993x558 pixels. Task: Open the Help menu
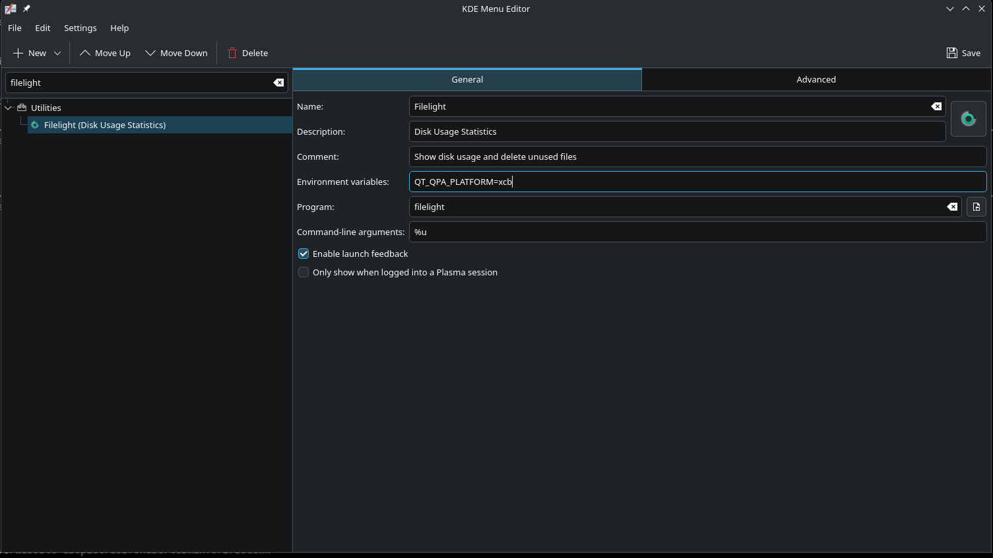[119, 28]
